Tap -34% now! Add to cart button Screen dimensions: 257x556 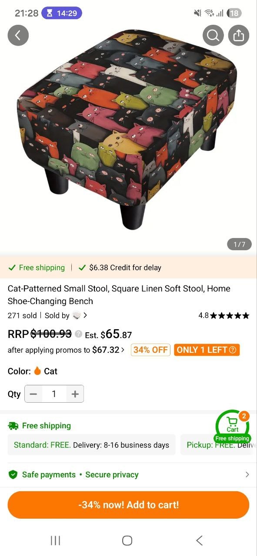coord(128,505)
